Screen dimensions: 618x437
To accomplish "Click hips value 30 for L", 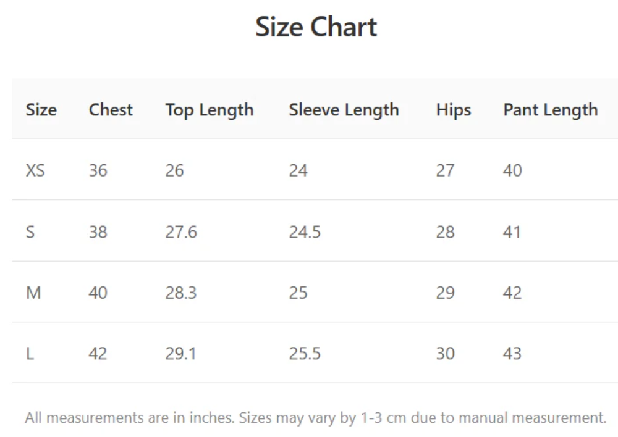I will click(x=445, y=354).
